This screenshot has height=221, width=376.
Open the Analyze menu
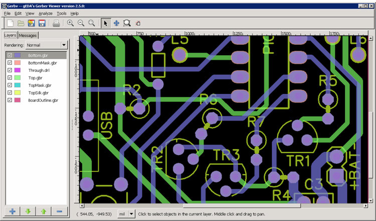click(x=45, y=14)
